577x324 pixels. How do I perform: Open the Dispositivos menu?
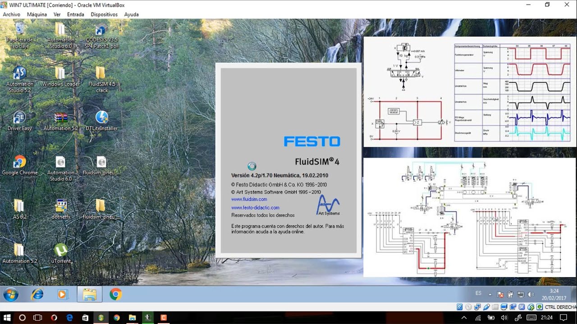[x=104, y=14]
